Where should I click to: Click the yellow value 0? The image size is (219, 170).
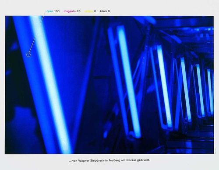click(95, 11)
